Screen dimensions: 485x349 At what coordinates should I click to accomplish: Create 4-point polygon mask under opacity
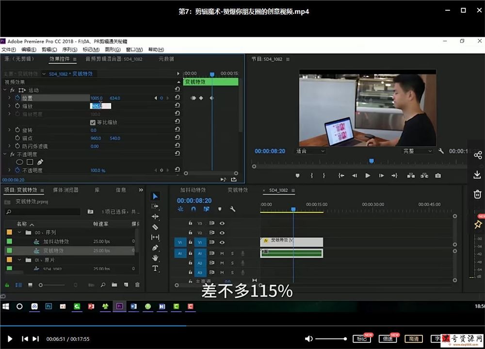point(30,162)
